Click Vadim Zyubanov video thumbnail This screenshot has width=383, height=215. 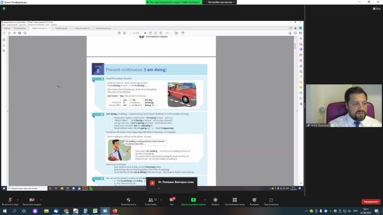[x=344, y=105]
